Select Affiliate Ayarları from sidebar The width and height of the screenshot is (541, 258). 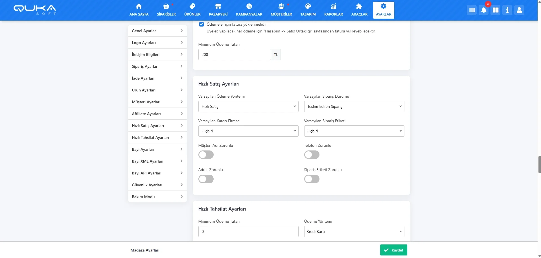157,114
